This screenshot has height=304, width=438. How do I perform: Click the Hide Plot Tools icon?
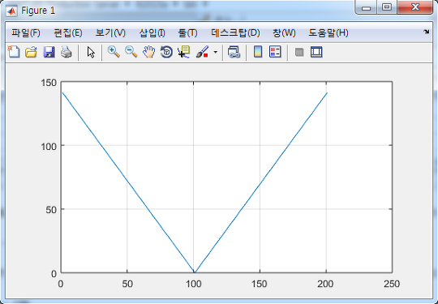[x=299, y=52]
